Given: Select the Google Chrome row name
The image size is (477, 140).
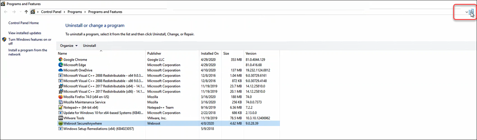Looking at the screenshot, I should [75, 59].
